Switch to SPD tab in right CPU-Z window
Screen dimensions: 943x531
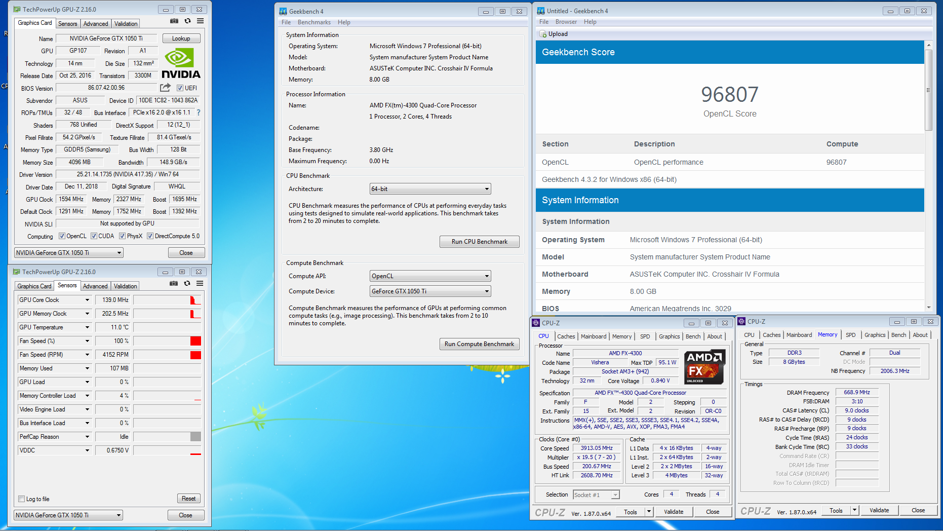click(x=851, y=335)
